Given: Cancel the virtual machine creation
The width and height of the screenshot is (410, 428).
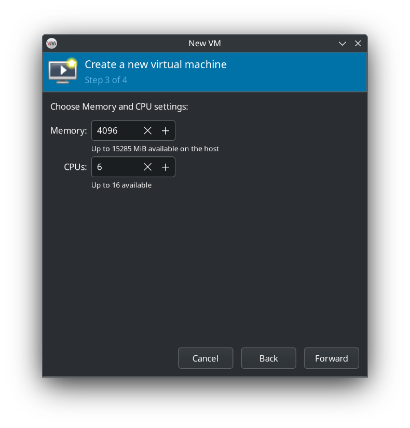Looking at the screenshot, I should click(x=206, y=358).
